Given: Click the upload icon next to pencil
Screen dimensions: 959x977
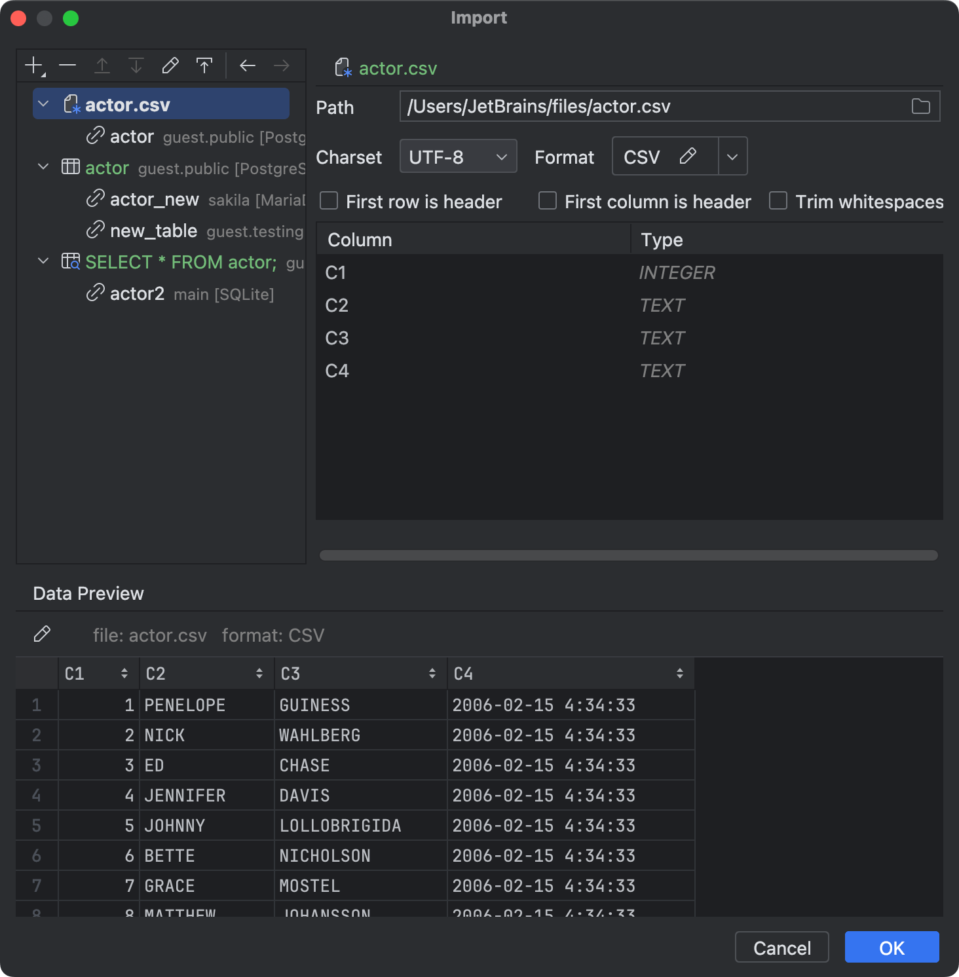Looking at the screenshot, I should [x=204, y=65].
